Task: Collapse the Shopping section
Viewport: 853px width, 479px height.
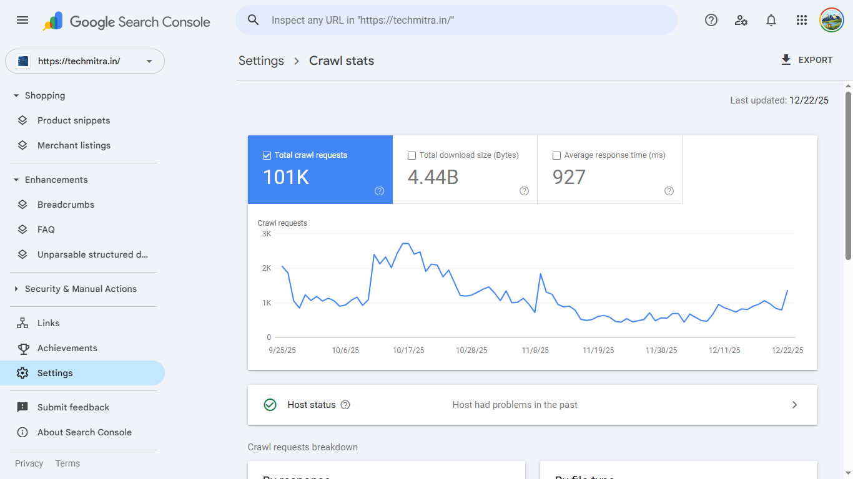Action: click(x=16, y=95)
